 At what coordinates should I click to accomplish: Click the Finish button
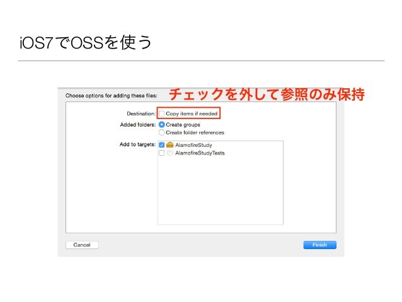pyautogui.click(x=319, y=245)
